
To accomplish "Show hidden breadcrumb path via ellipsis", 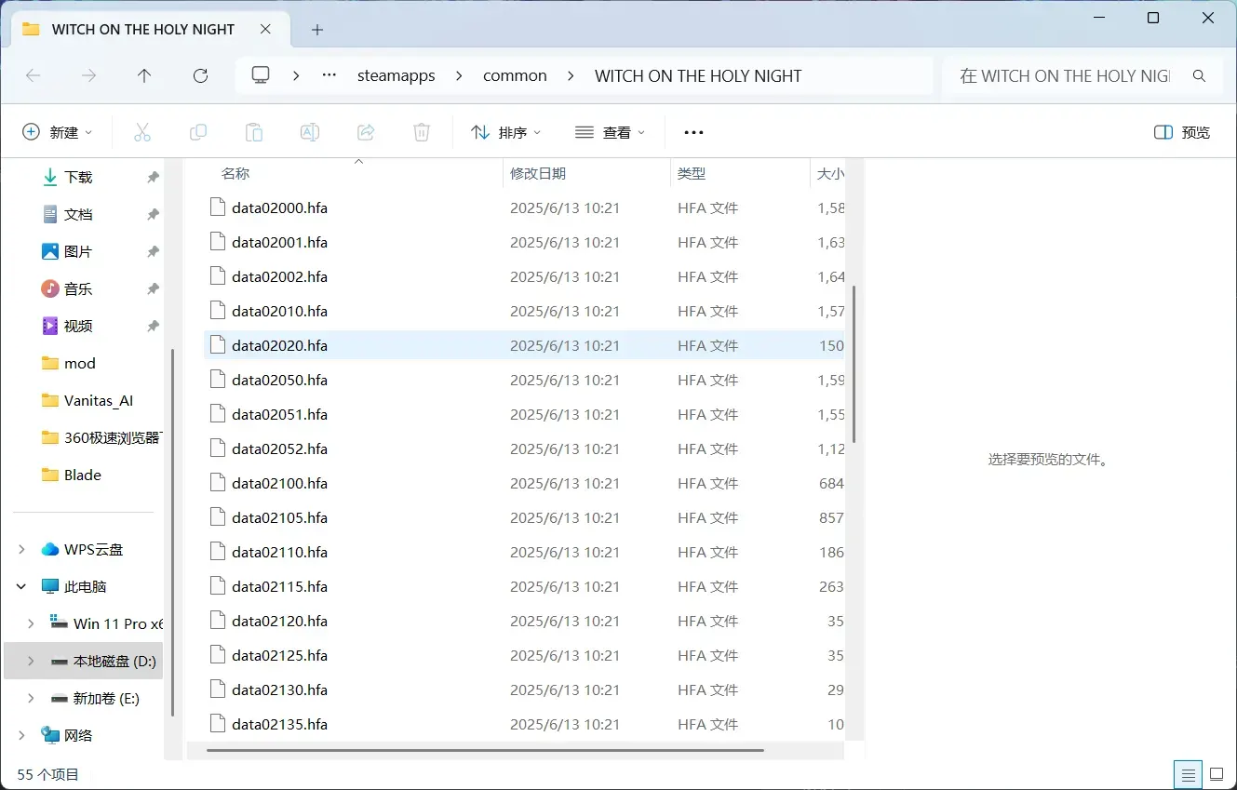I will 329,75.
